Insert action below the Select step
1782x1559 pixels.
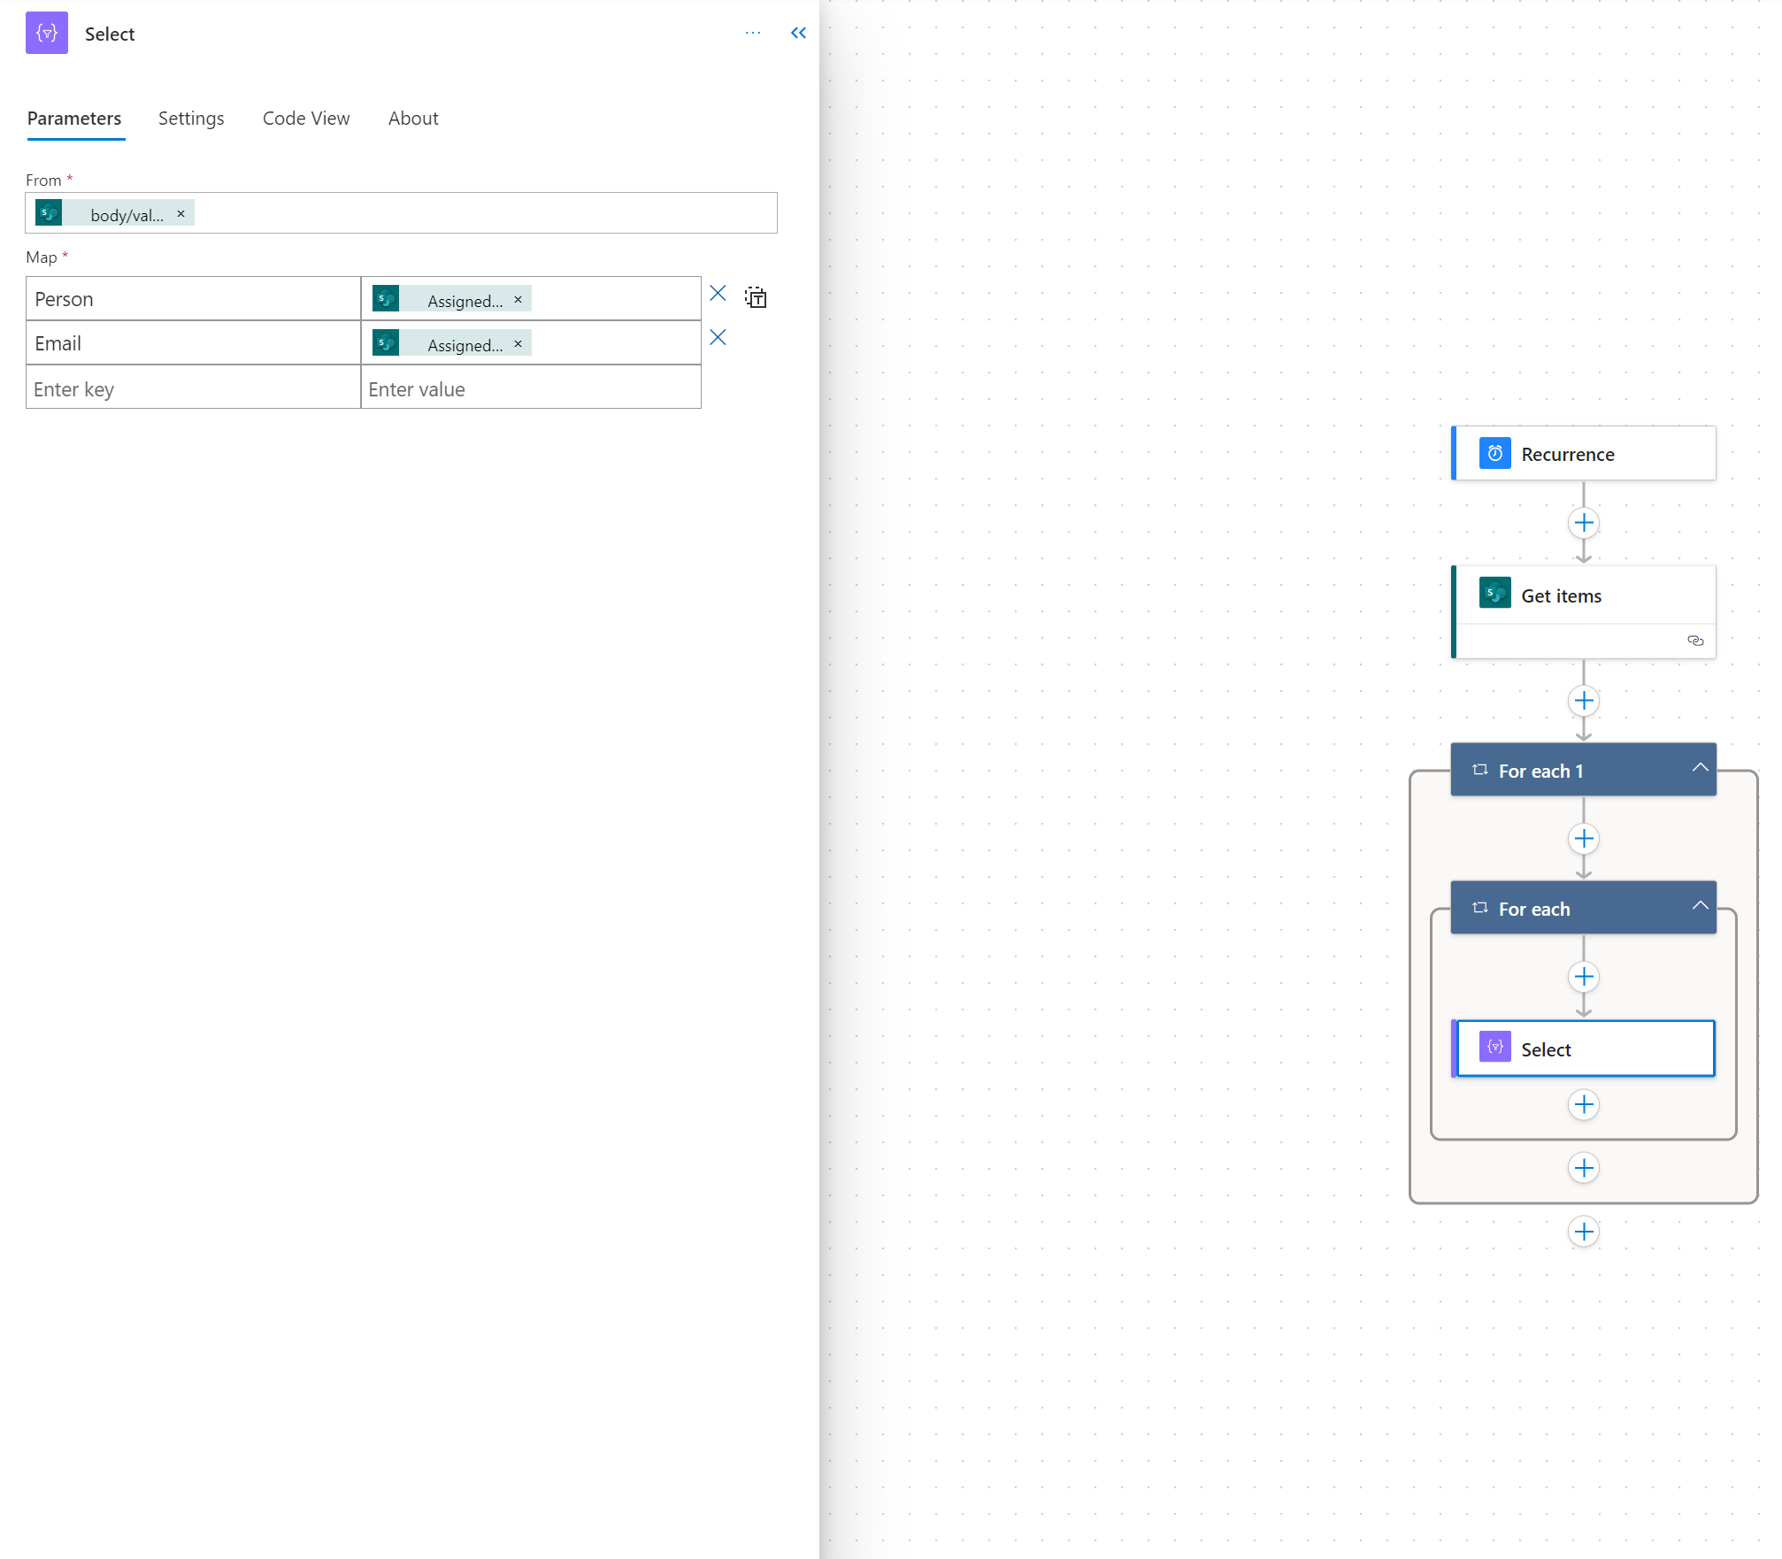coord(1583,1104)
